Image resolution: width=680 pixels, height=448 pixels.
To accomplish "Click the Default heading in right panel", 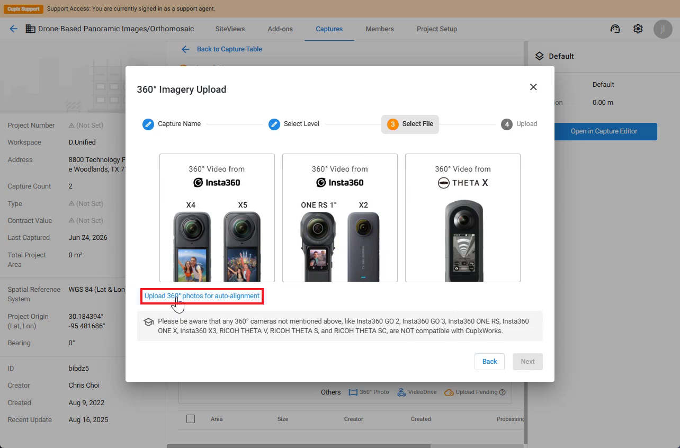I will (x=561, y=56).
